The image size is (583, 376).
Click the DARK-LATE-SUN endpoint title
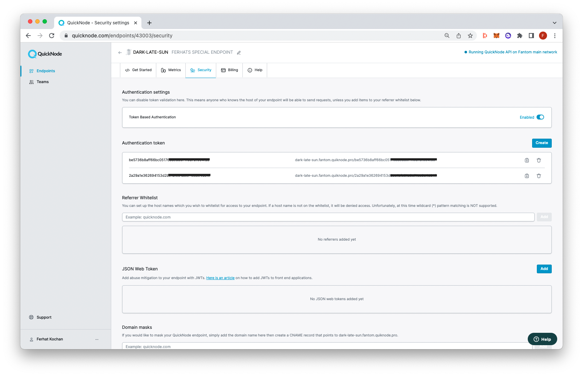pyautogui.click(x=150, y=52)
